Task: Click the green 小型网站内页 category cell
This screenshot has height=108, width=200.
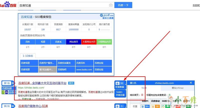Action: [x=104, y=42]
